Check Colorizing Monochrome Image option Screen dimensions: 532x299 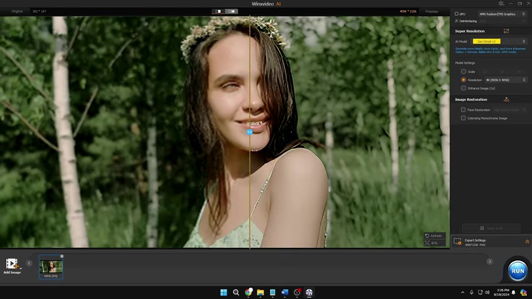pos(463,118)
